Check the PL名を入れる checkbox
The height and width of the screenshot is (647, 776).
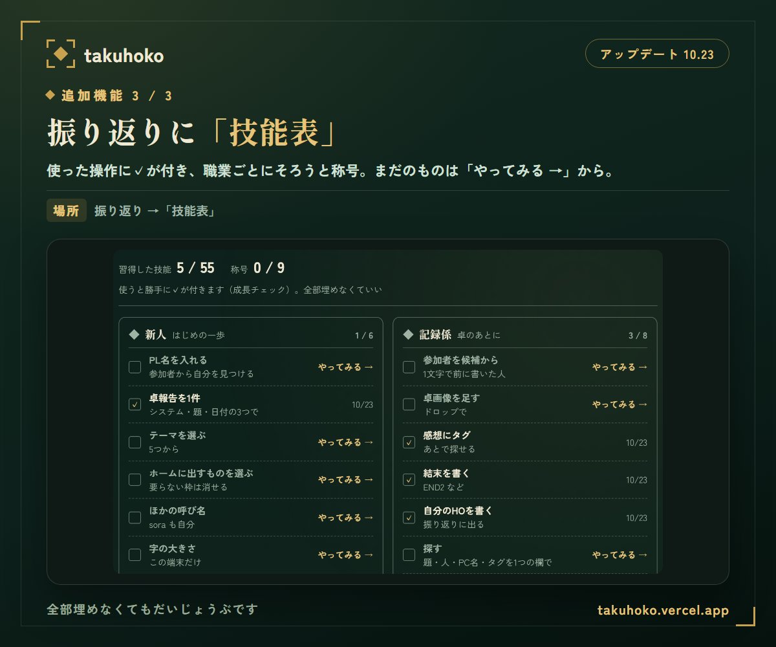(135, 367)
